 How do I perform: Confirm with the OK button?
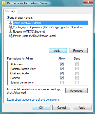click(41, 108)
